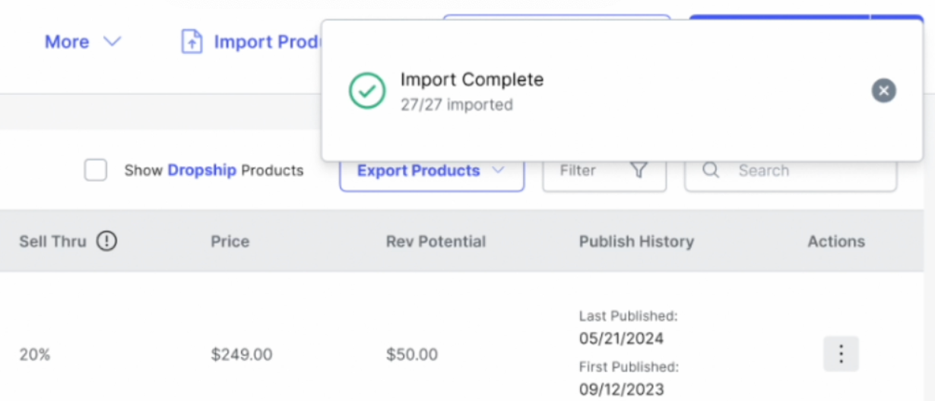This screenshot has height=401, width=935.
Task: Click the Sell Thru column header
Action: coord(52,242)
